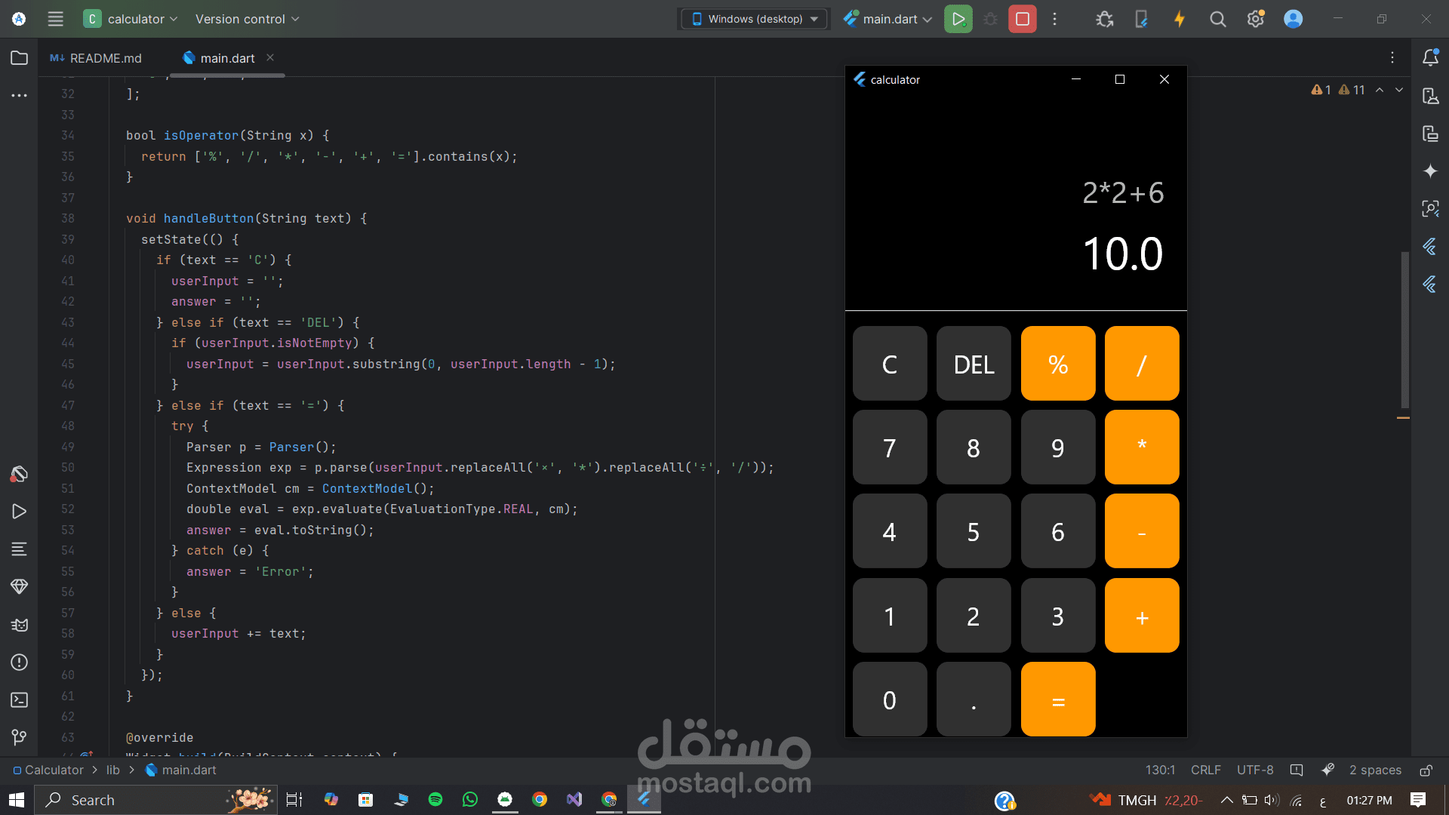The height and width of the screenshot is (815, 1449).
Task: Stop the running app via red square
Action: [x=1022, y=19]
